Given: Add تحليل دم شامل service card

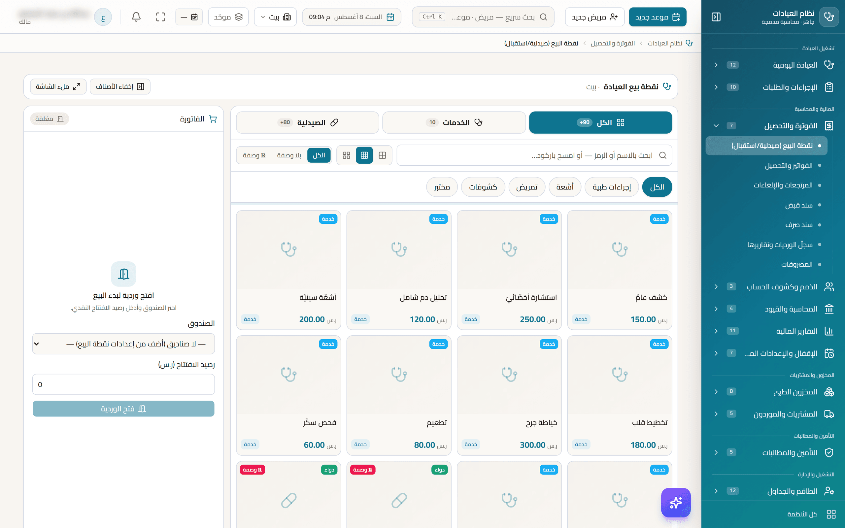Looking at the screenshot, I should (399, 270).
